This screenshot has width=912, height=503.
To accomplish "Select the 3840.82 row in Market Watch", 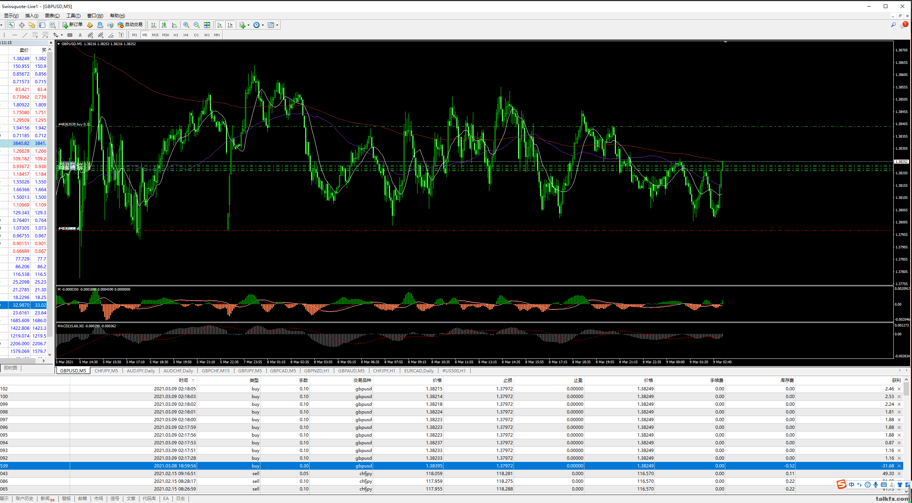I will (24, 143).
